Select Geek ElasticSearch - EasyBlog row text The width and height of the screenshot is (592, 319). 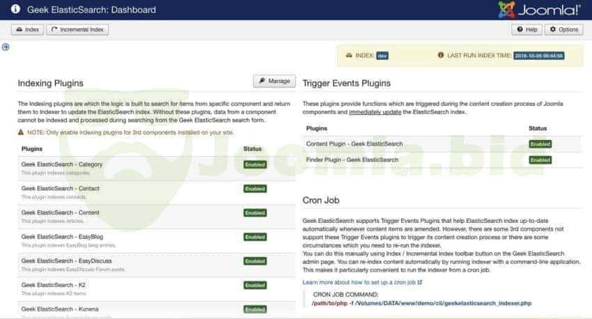(x=62, y=237)
